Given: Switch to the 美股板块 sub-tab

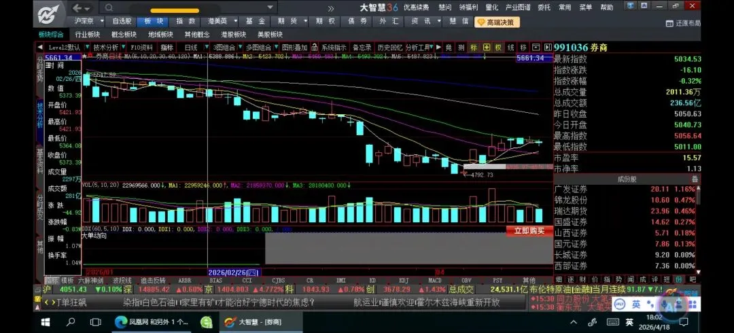Looking at the screenshot, I should click(x=270, y=35).
